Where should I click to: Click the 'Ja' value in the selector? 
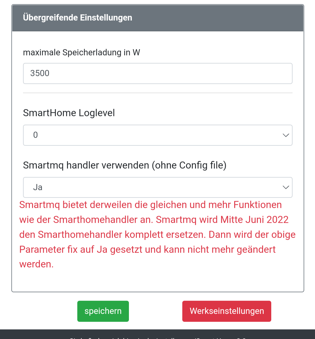(38, 187)
